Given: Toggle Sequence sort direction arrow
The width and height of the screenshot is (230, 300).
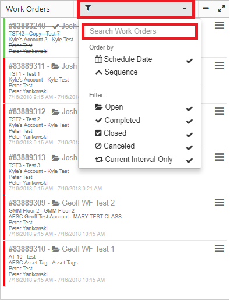Looking at the screenshot, I should coord(98,72).
